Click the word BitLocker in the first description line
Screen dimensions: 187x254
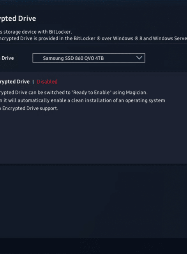(x=60, y=32)
